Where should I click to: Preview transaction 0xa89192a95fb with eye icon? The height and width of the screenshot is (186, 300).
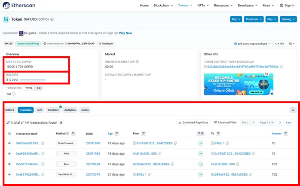(9, 174)
